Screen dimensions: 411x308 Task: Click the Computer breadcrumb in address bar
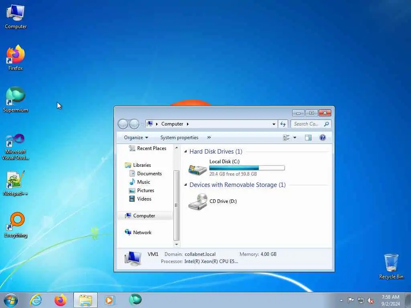tap(172, 124)
